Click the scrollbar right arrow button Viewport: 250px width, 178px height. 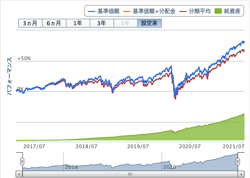(x=241, y=174)
